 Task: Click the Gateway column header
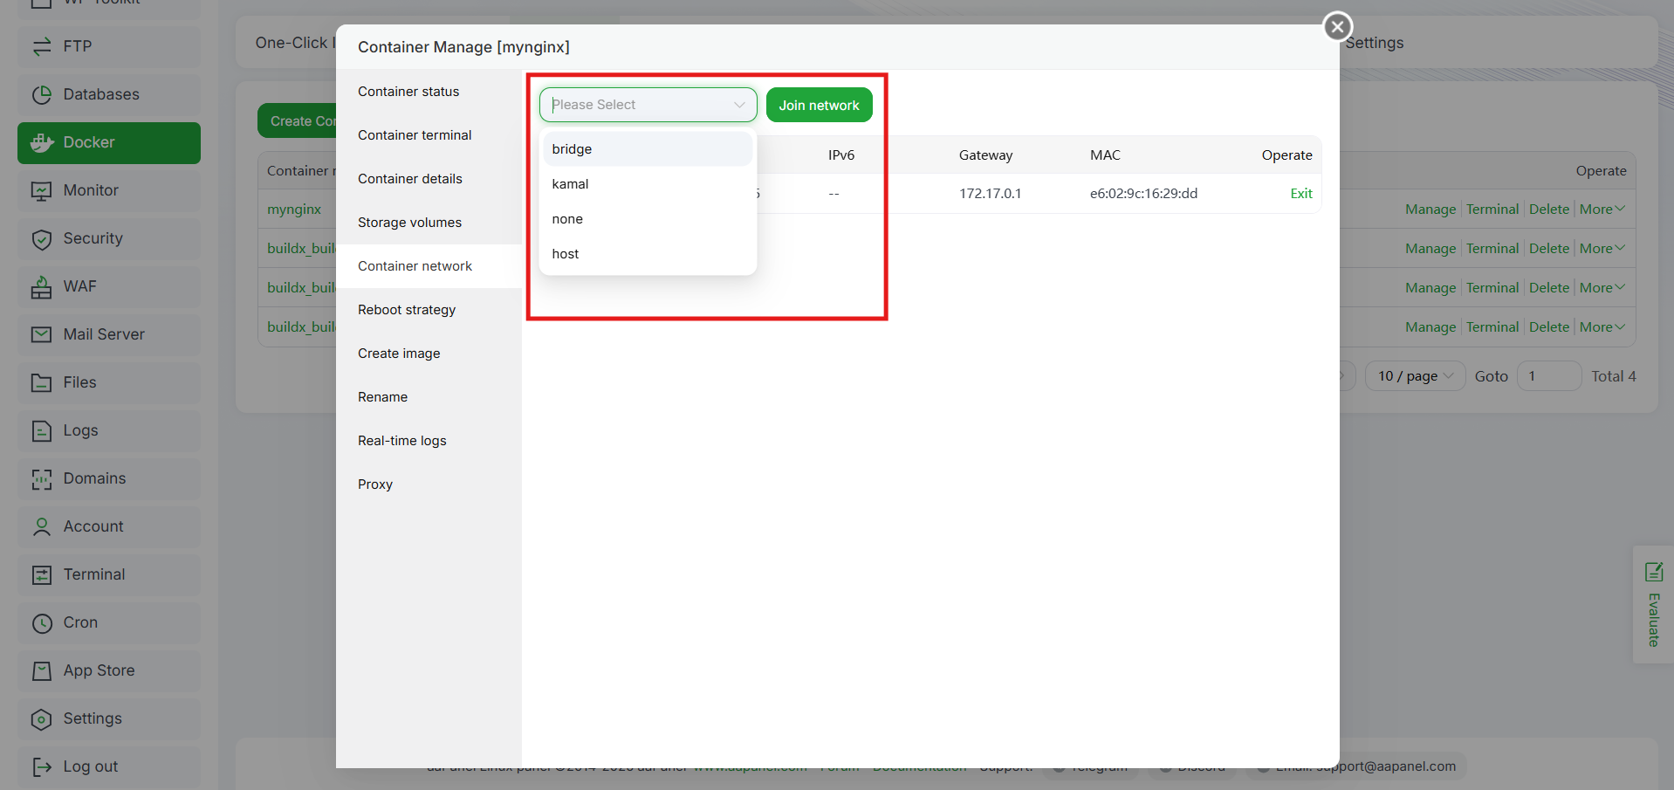pos(985,155)
